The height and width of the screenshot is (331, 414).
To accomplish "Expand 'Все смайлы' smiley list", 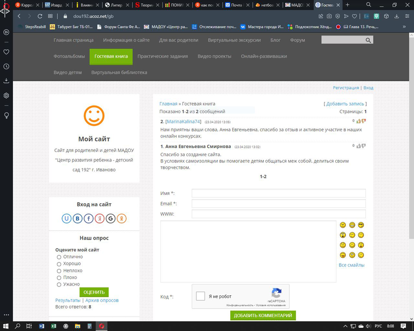I will click(351, 265).
